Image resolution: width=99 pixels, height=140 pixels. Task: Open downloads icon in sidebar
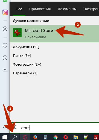5,70
